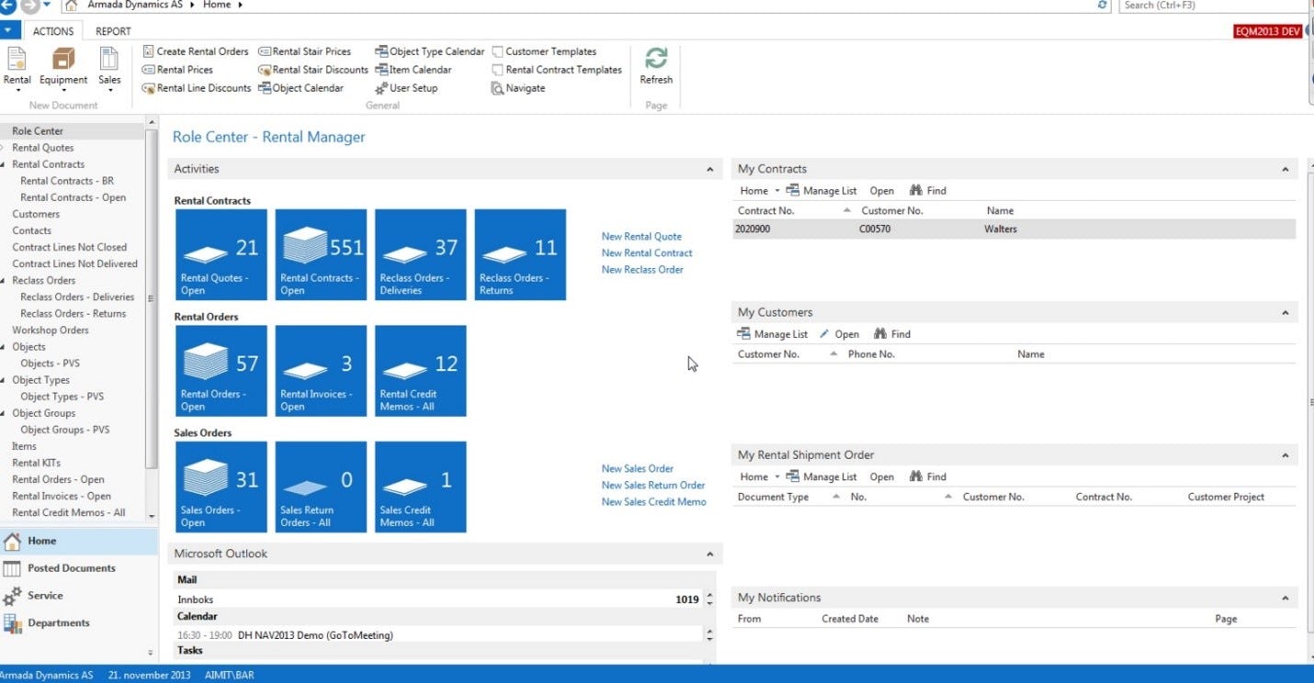Viewport: 1314px width, 683px height.
Task: Click the Navigate ribbon item
Action: [518, 88]
